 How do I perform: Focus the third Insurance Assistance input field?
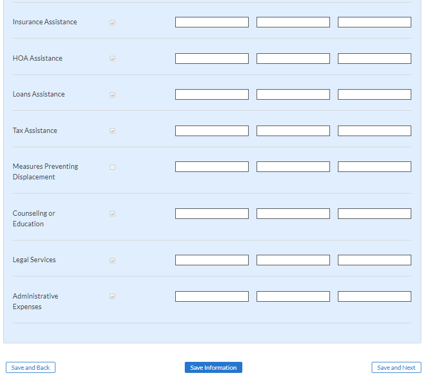pos(375,22)
